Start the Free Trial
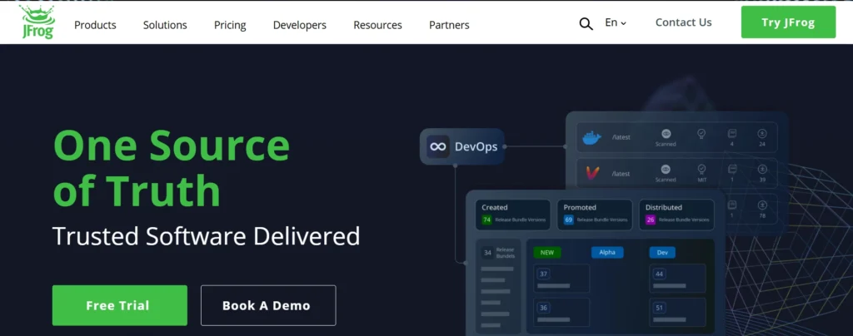The image size is (853, 336). [x=120, y=305]
